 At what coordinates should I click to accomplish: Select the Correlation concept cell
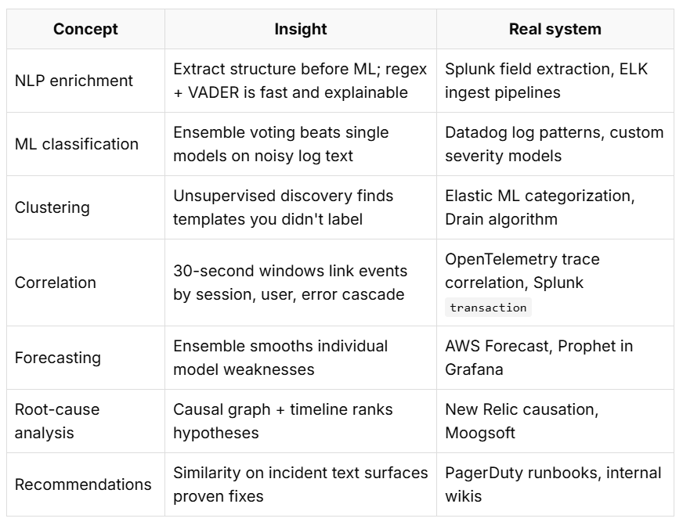[86, 283]
